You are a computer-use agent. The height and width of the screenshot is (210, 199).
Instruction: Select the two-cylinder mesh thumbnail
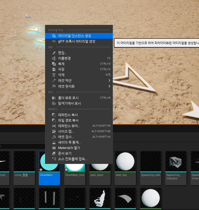(x=49, y=198)
